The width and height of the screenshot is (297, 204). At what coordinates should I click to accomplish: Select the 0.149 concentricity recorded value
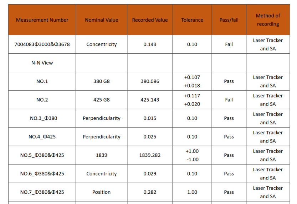click(150, 44)
